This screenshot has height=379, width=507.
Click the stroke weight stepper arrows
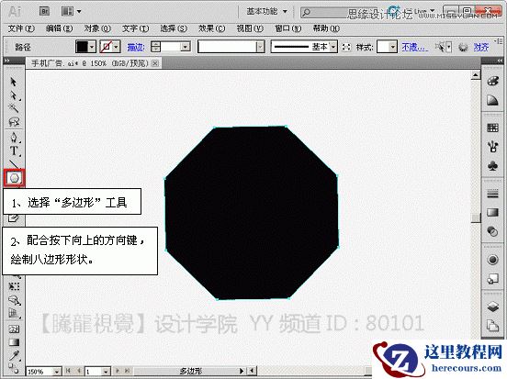[x=155, y=47]
